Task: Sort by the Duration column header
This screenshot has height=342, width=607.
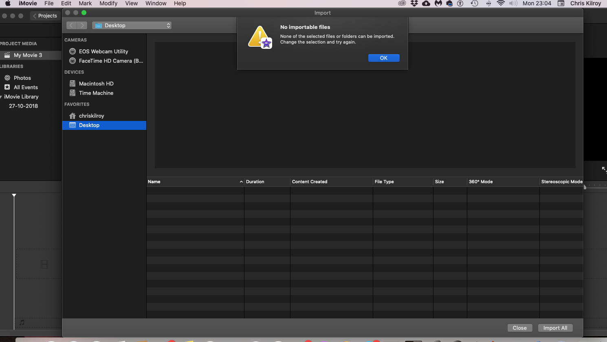Action: coord(267,182)
